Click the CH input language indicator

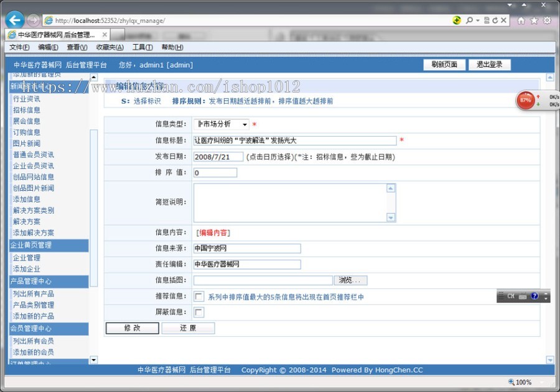(x=511, y=296)
